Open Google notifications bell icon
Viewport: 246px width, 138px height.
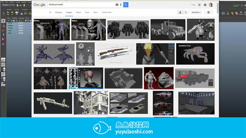point(205,5)
